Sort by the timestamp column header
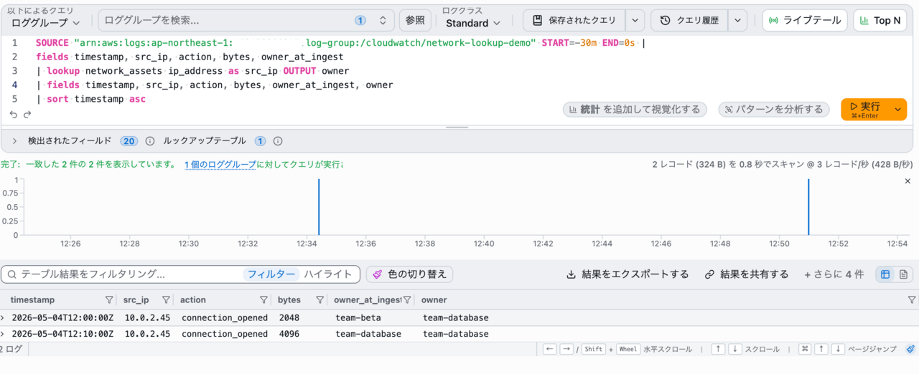 click(33, 300)
